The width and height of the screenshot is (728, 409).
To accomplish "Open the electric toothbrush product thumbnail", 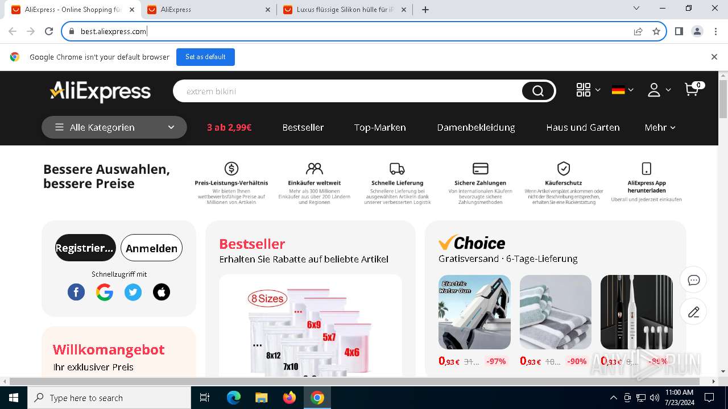I will click(636, 312).
